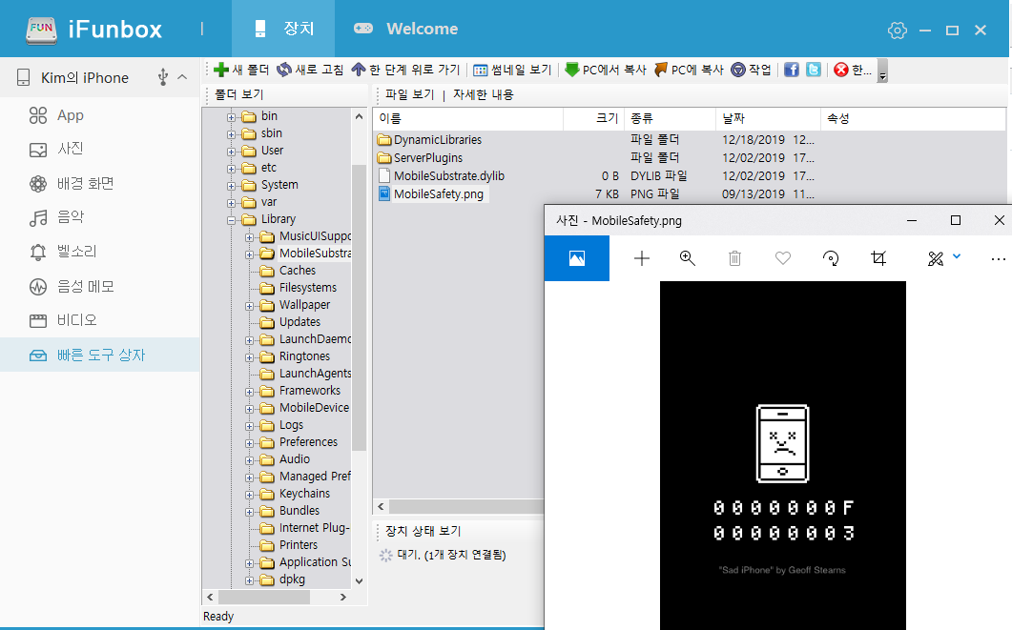Expand the Preferences folder node
This screenshot has height=630, width=1012.
coord(249,443)
